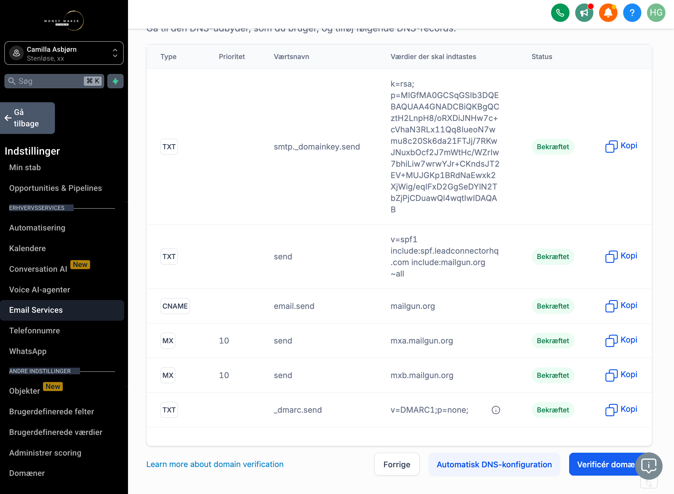674x494 pixels.
Task: Click the mxb.mailgun.org value
Action: 422,375
